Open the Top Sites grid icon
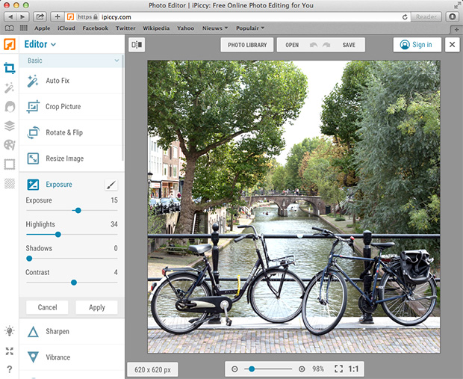Image resolution: width=463 pixels, height=379 pixels. (x=24, y=28)
